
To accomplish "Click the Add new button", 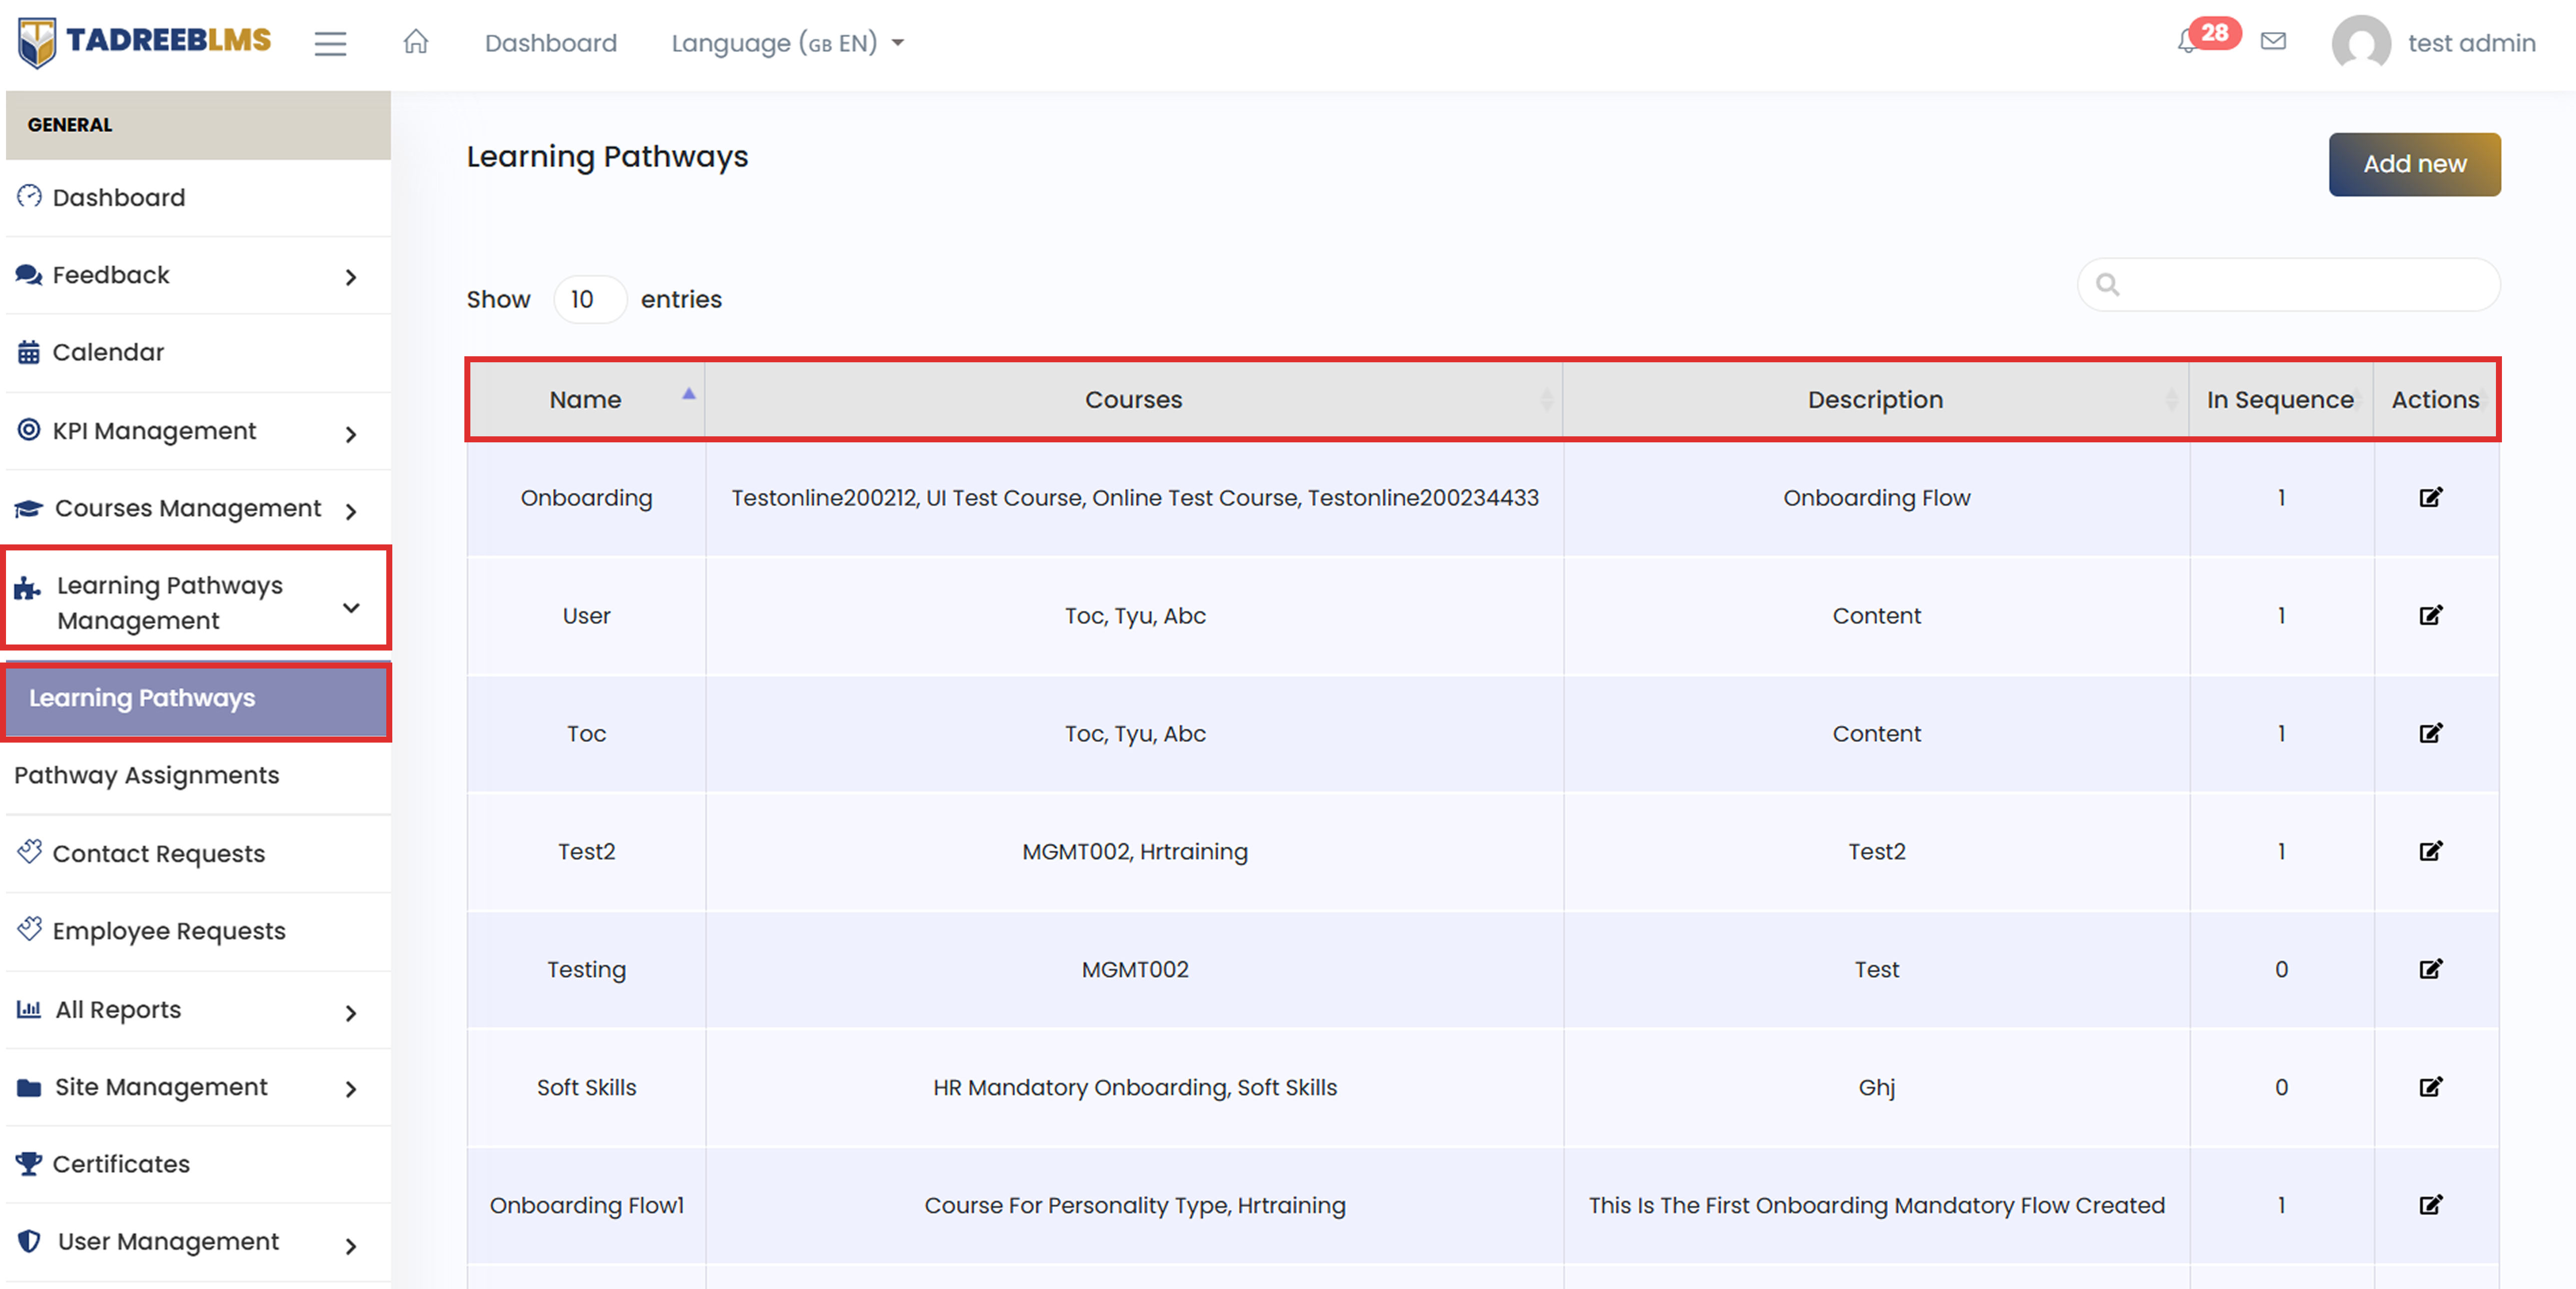I will (x=2414, y=164).
